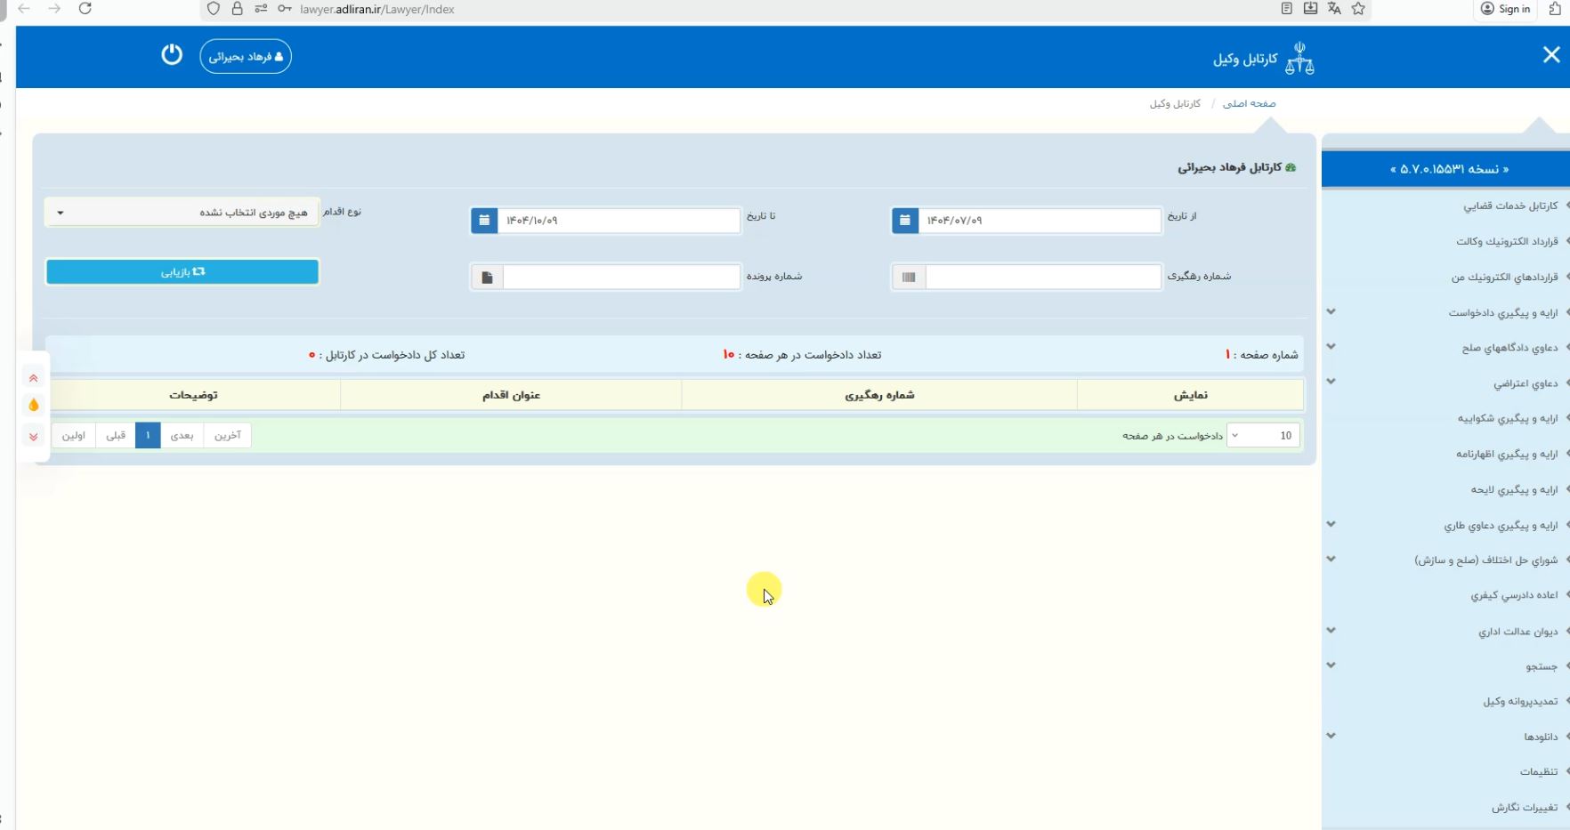Image resolution: width=1570 pixels, height=830 pixels.
Task: Click the orange droplet theme icon
Action: (34, 406)
